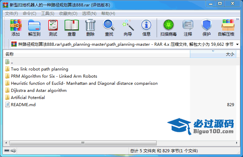243x157 pixels.
Task: Sort by Name (名称) column header
Action: coord(97,54)
